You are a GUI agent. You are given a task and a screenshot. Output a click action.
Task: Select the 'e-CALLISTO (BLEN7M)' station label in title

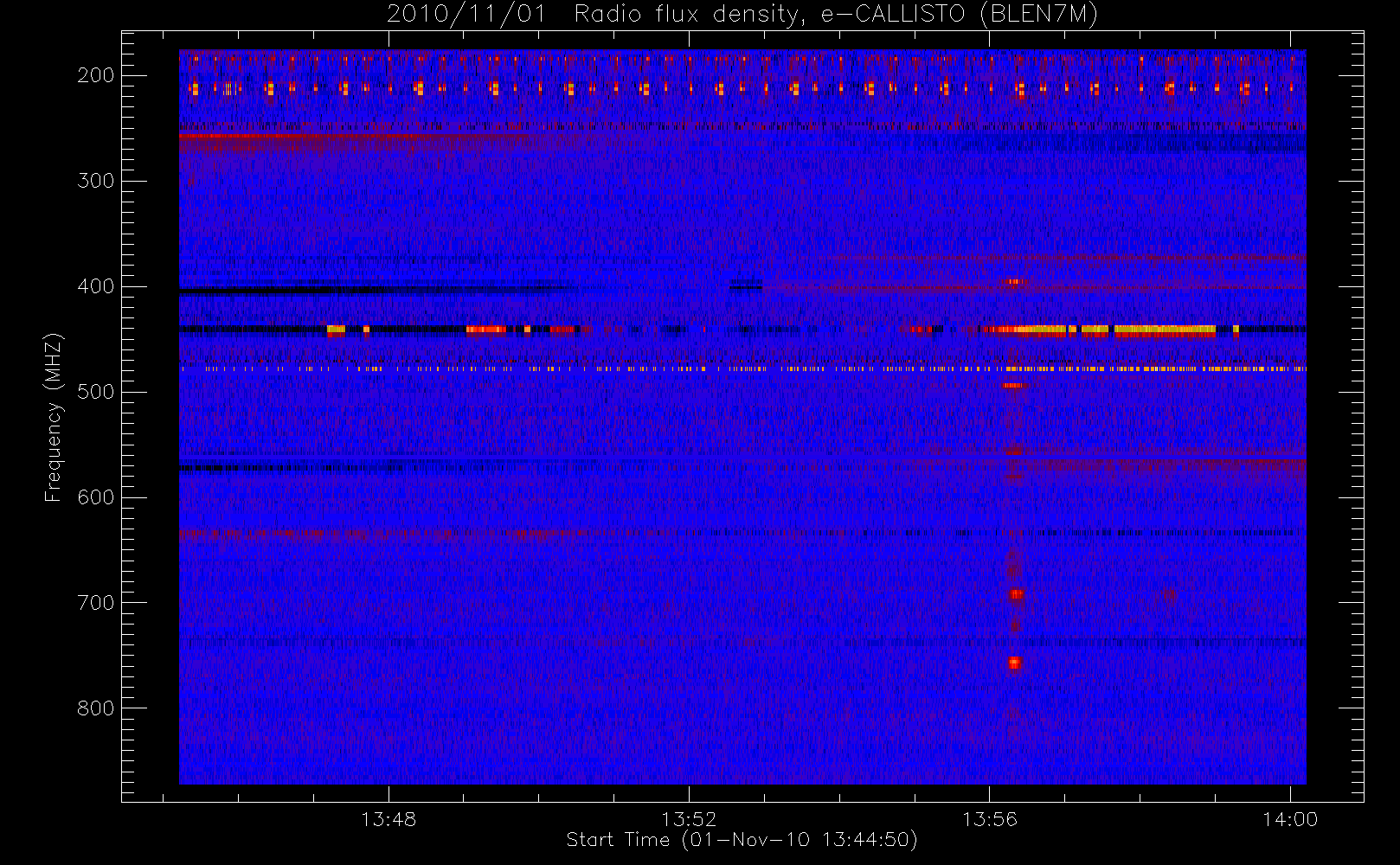pos(959,15)
